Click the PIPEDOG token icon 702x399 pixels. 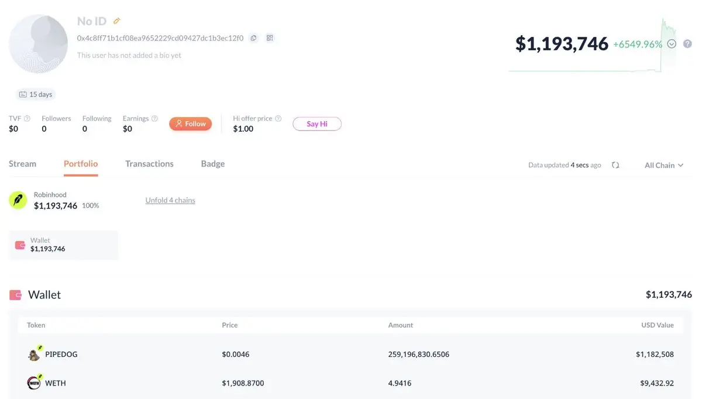(35, 354)
